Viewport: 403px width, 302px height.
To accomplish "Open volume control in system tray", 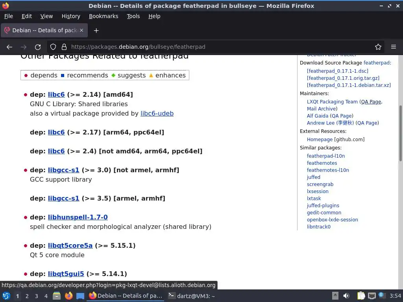I will [x=346, y=296].
